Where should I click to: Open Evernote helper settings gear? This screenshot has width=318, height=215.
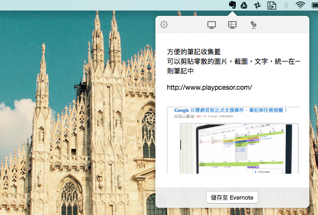pos(164,24)
